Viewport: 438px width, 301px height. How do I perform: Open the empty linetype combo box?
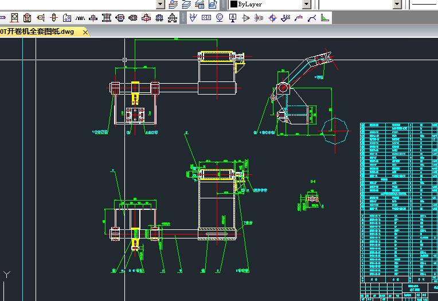tap(361, 4)
